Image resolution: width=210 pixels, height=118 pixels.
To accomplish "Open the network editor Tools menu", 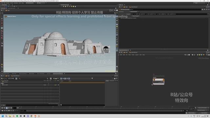I will pyautogui.click(x=133, y=55).
